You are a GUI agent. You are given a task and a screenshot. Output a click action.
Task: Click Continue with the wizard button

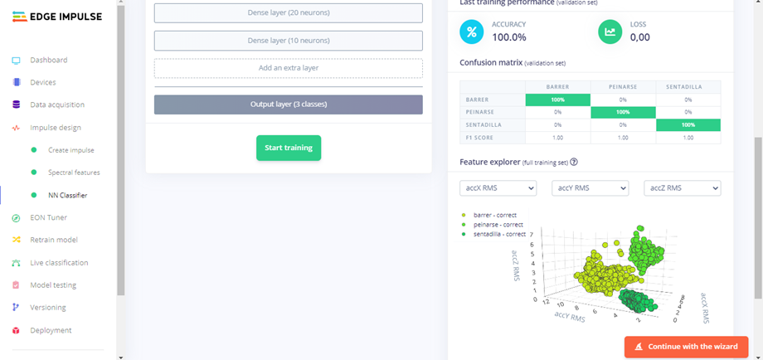pos(687,347)
